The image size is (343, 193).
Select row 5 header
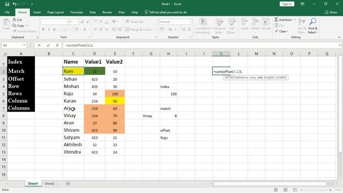click(4, 94)
